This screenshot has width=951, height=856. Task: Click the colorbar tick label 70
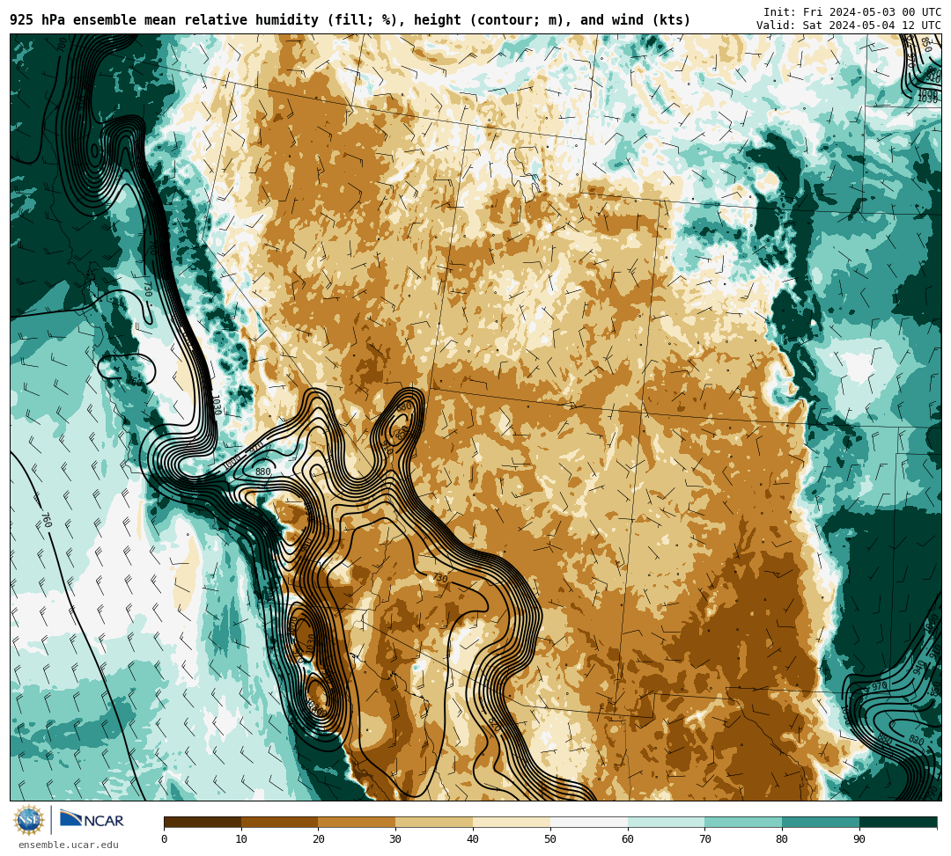click(704, 839)
